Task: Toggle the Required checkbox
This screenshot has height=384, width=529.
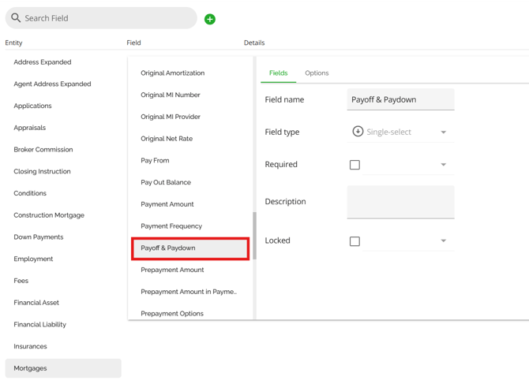Action: click(355, 165)
